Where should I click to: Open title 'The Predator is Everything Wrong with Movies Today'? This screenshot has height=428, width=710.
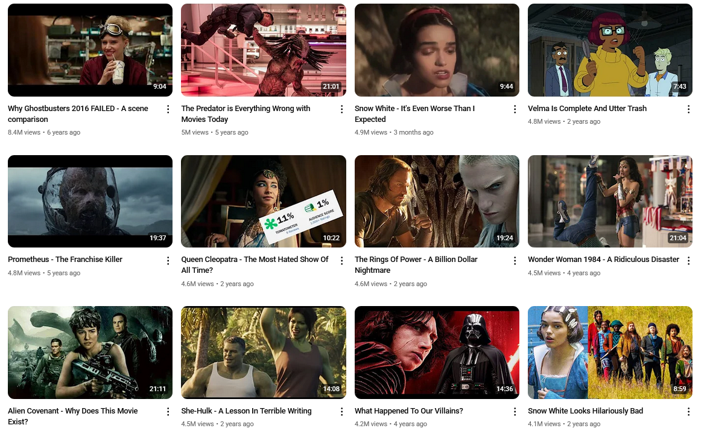246,113
